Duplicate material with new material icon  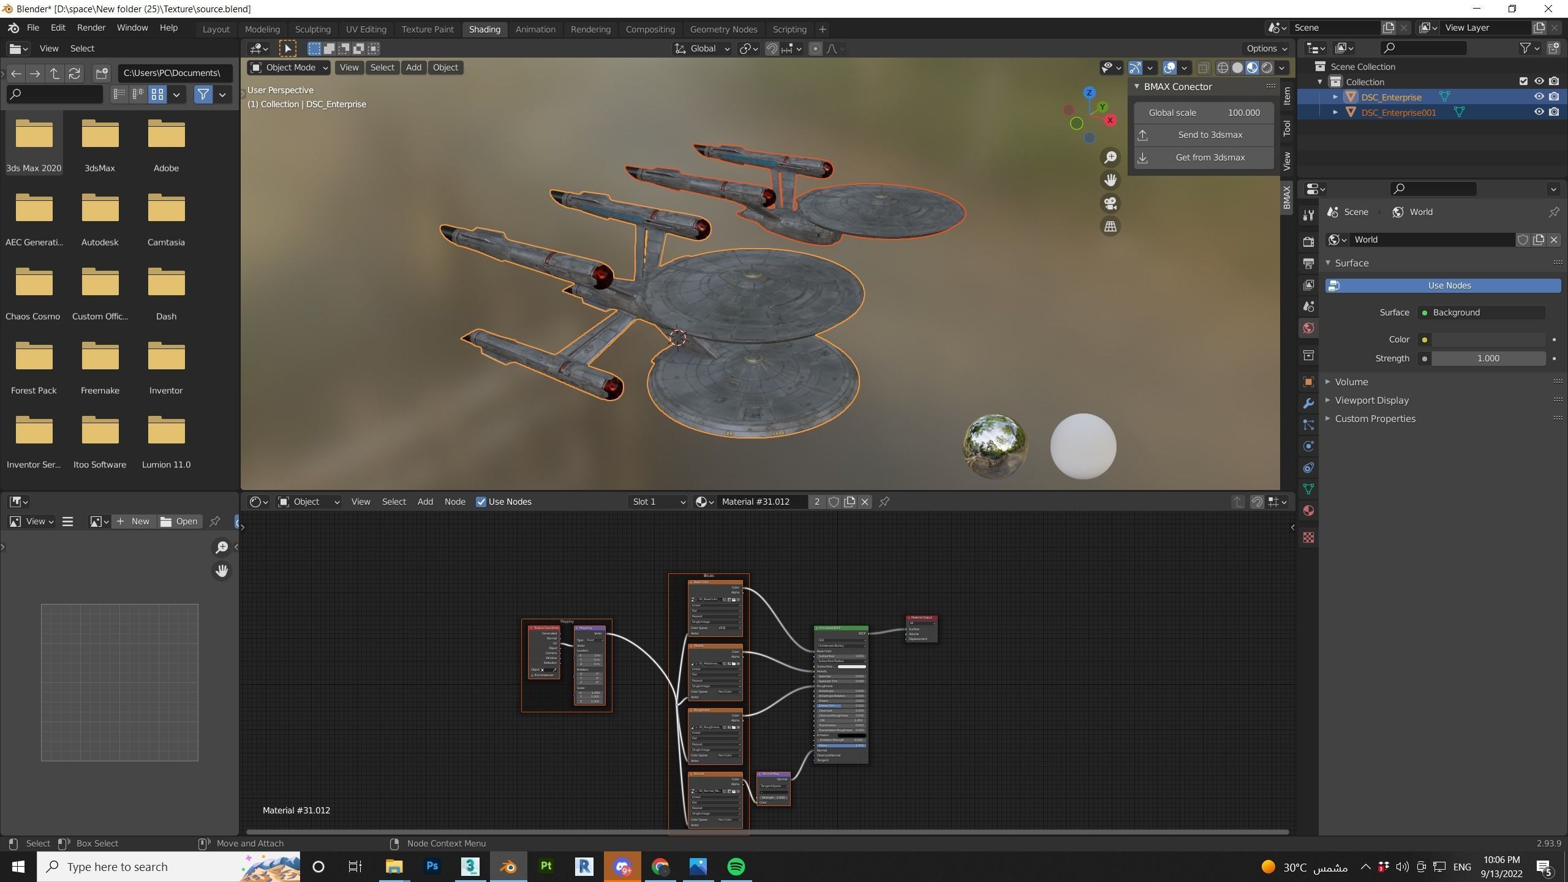850,502
